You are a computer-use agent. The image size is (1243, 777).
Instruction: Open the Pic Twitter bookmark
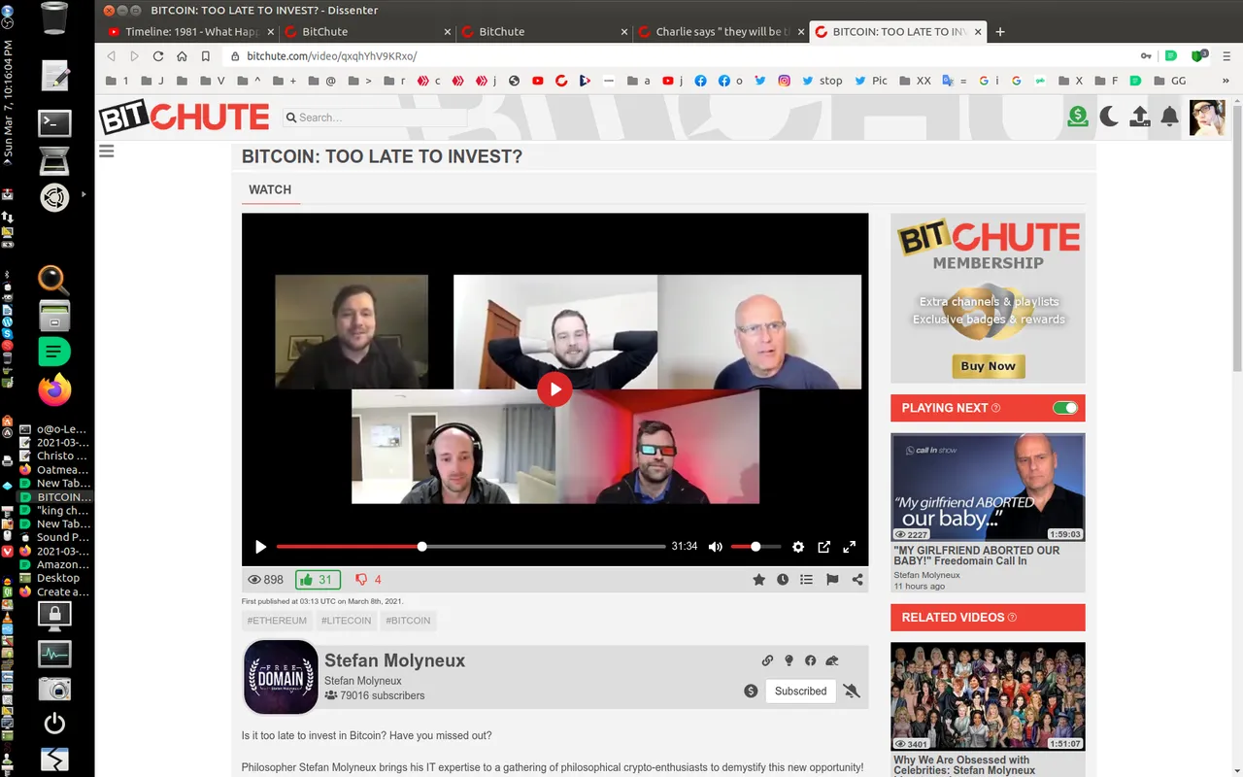[870, 81]
